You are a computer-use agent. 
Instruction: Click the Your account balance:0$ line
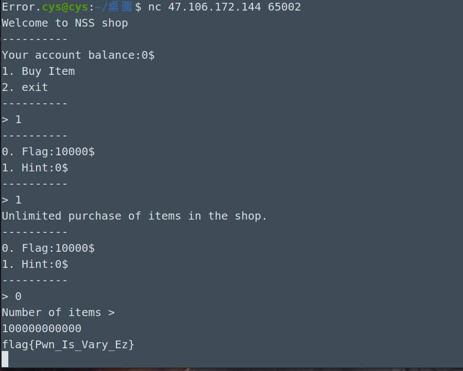click(78, 55)
